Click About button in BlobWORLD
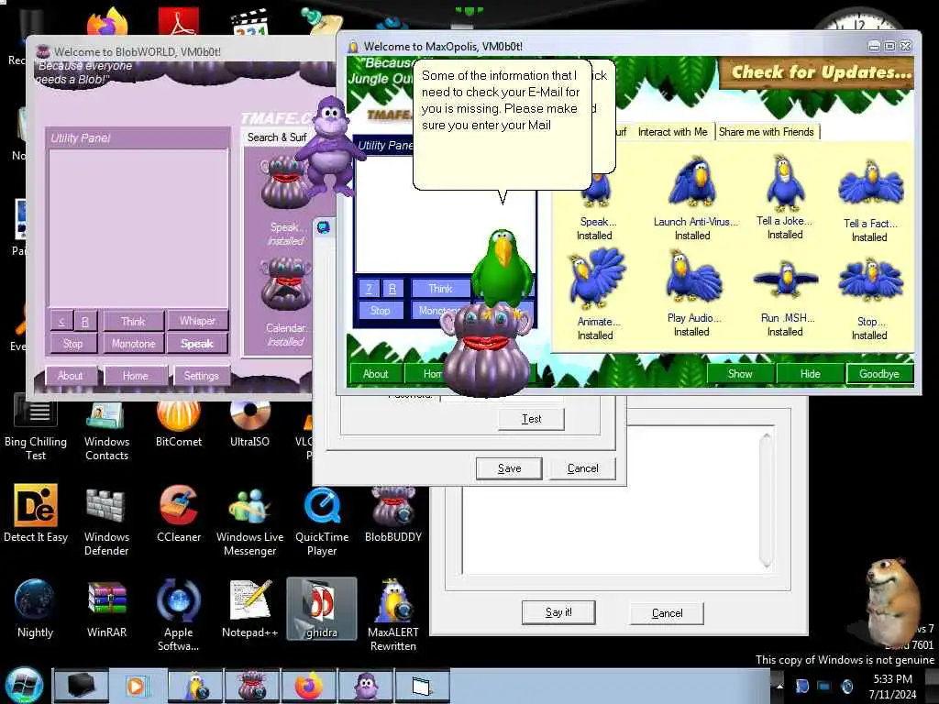The height and width of the screenshot is (704, 939). [x=71, y=376]
